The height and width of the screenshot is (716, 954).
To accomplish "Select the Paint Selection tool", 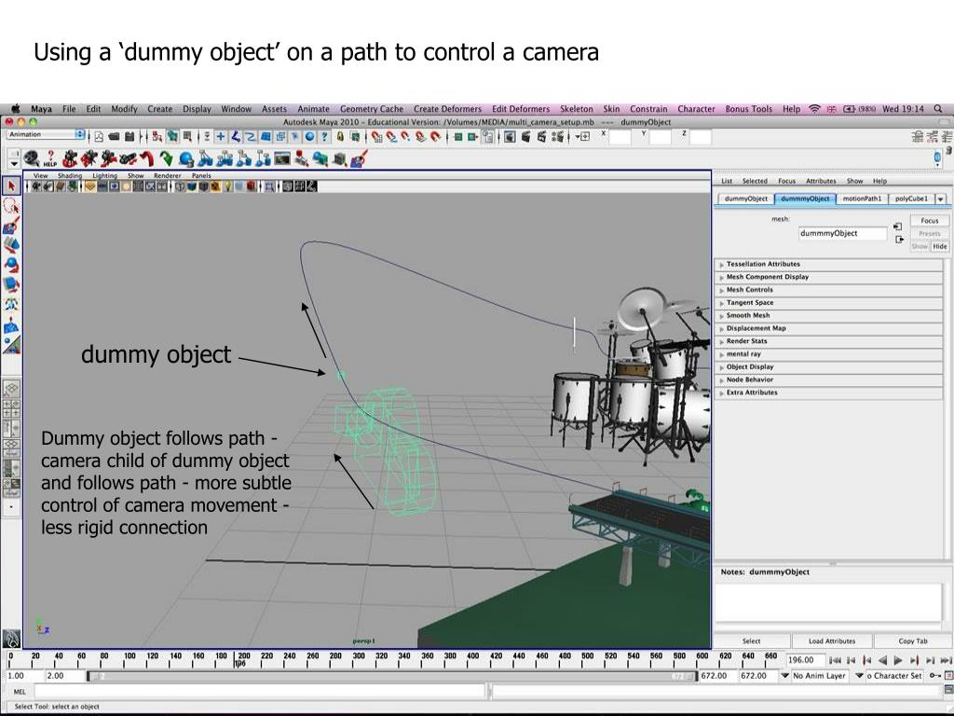I will 11,226.
